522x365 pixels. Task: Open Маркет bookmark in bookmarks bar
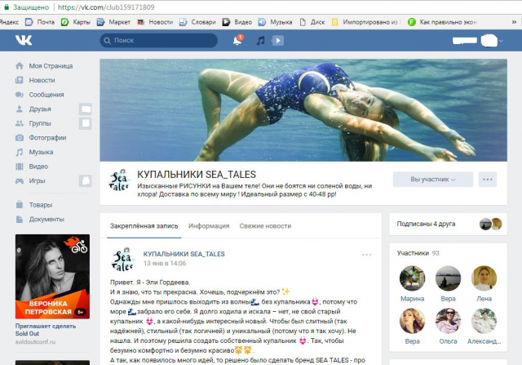(x=113, y=22)
